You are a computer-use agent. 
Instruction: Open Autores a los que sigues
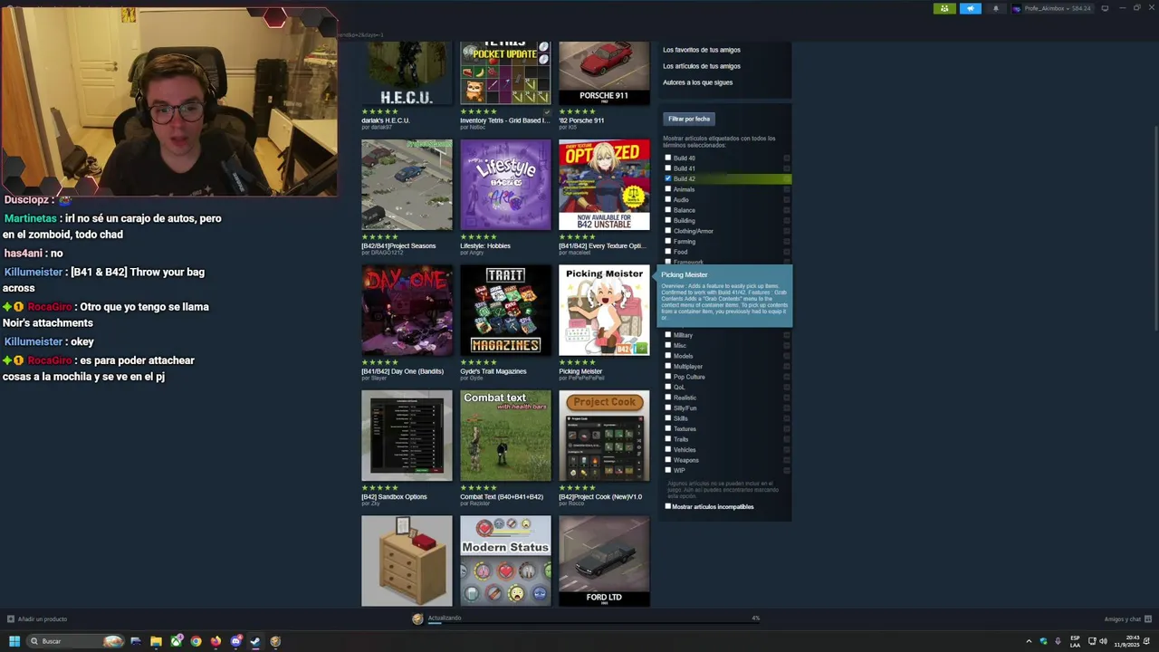[697, 82]
